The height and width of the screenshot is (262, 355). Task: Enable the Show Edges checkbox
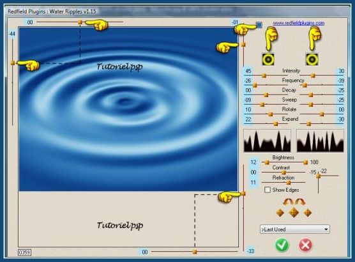pyautogui.click(x=268, y=190)
